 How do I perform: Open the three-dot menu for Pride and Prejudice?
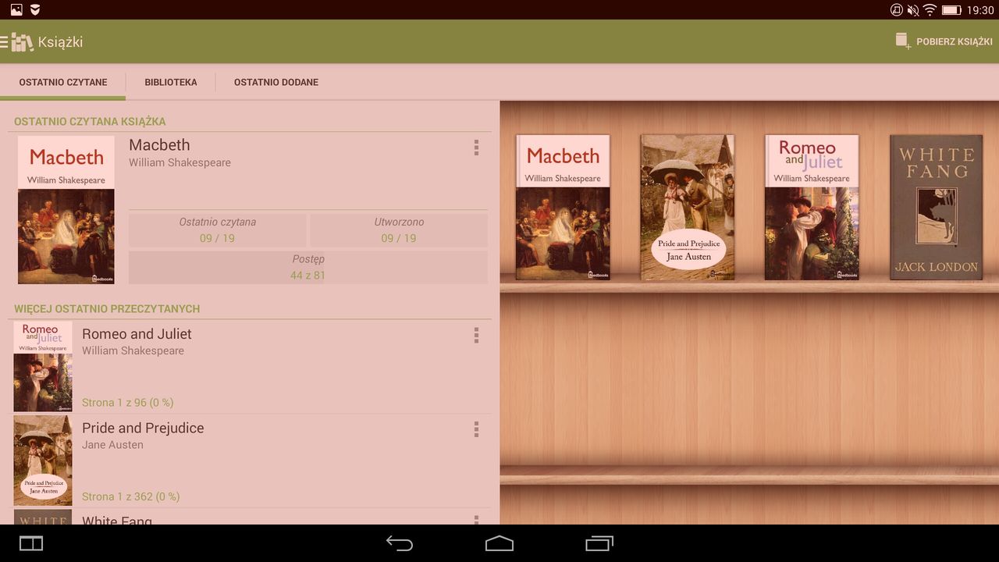(476, 429)
